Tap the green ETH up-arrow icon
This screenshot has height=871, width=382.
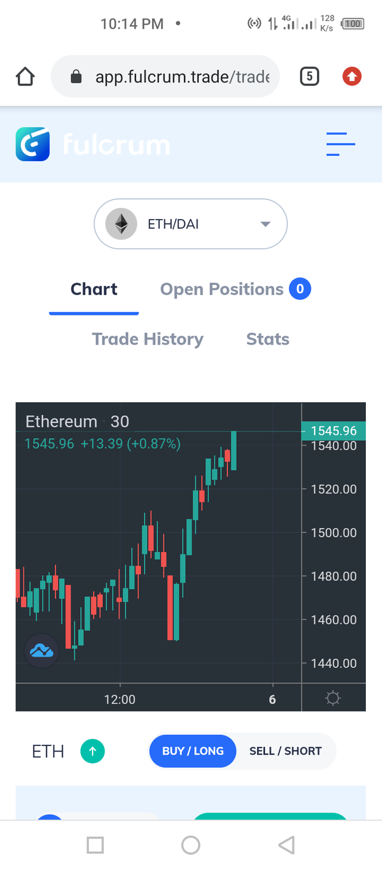click(x=93, y=751)
